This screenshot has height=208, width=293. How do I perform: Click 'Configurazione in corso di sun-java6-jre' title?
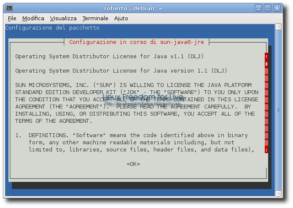pos(137,42)
